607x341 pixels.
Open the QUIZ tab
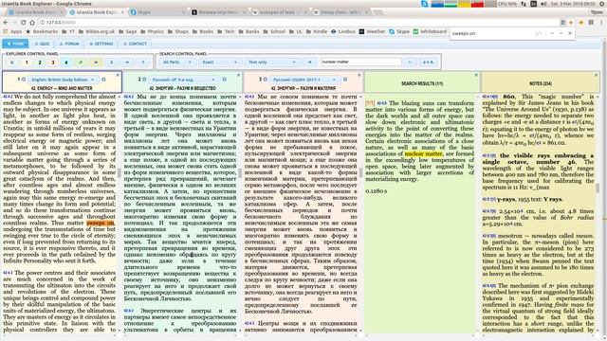(42, 44)
